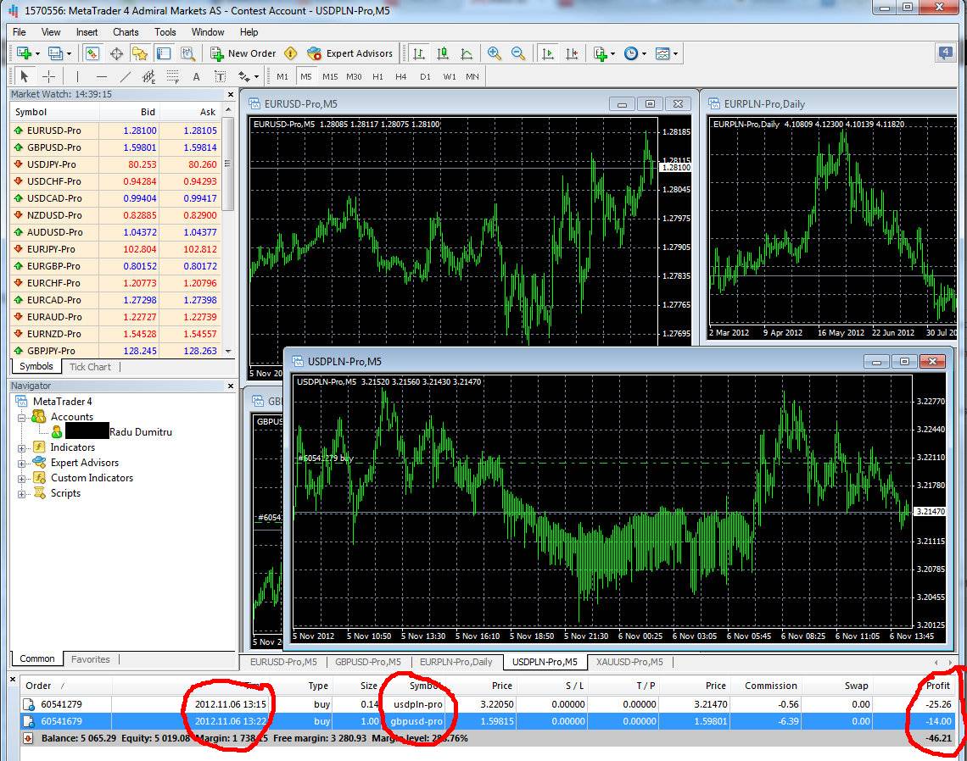Select the Fibonacci Retracement tool
Screen dimensions: 967x761
173,76
